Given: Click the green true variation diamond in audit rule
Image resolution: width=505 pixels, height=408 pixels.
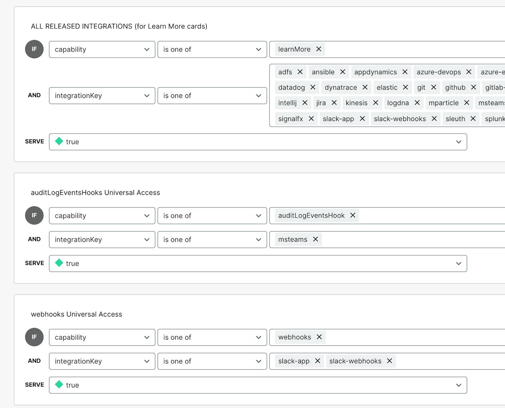Looking at the screenshot, I should click(x=59, y=263).
